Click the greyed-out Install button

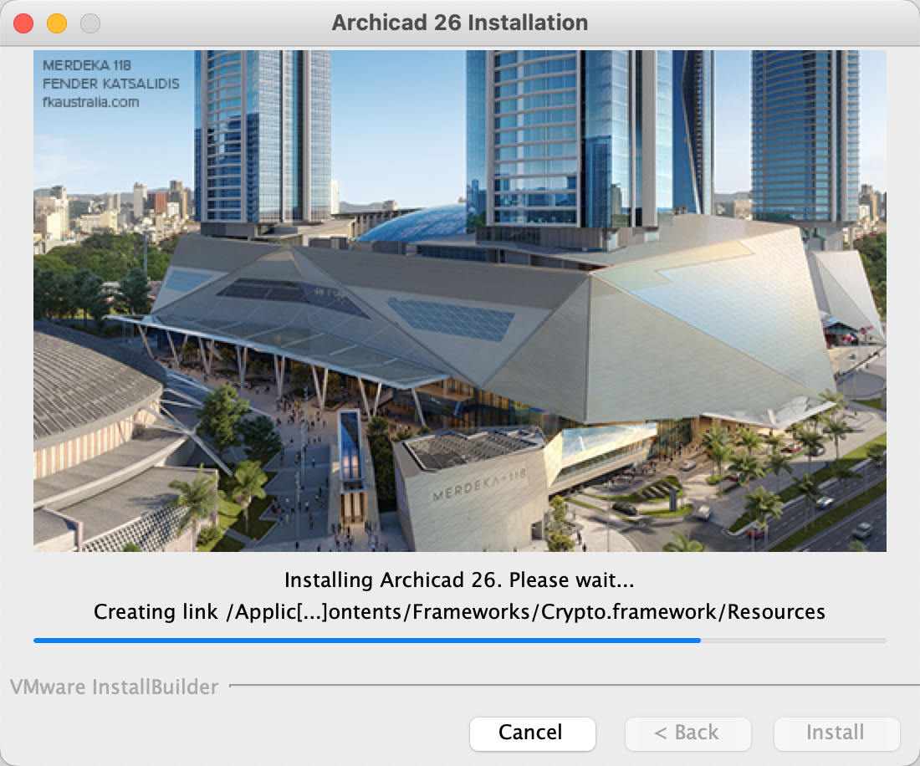point(836,733)
